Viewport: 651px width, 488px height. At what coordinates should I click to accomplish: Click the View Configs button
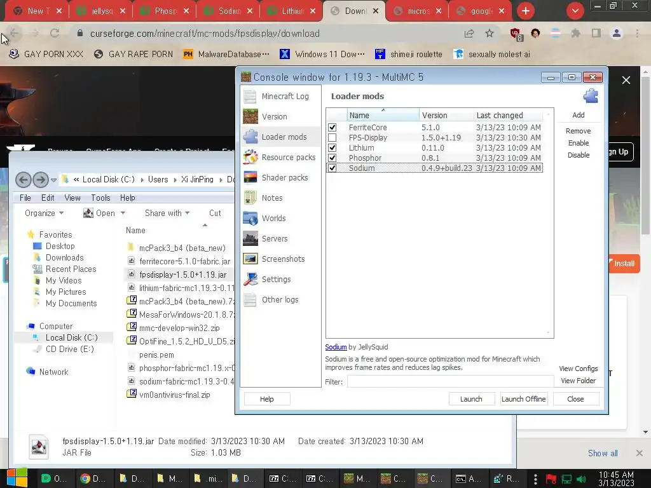578,369
